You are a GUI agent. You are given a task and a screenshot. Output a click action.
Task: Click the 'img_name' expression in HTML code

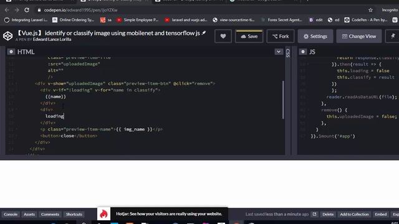point(134,129)
